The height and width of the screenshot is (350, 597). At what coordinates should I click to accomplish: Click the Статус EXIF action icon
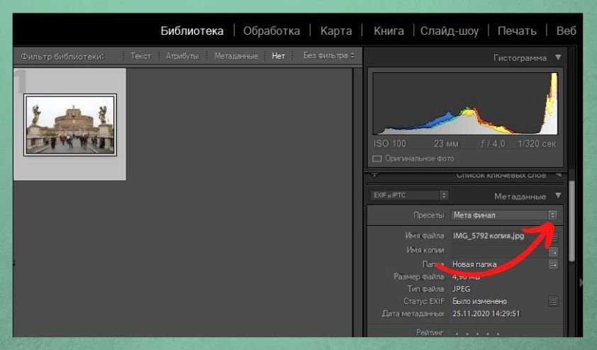pos(553,301)
